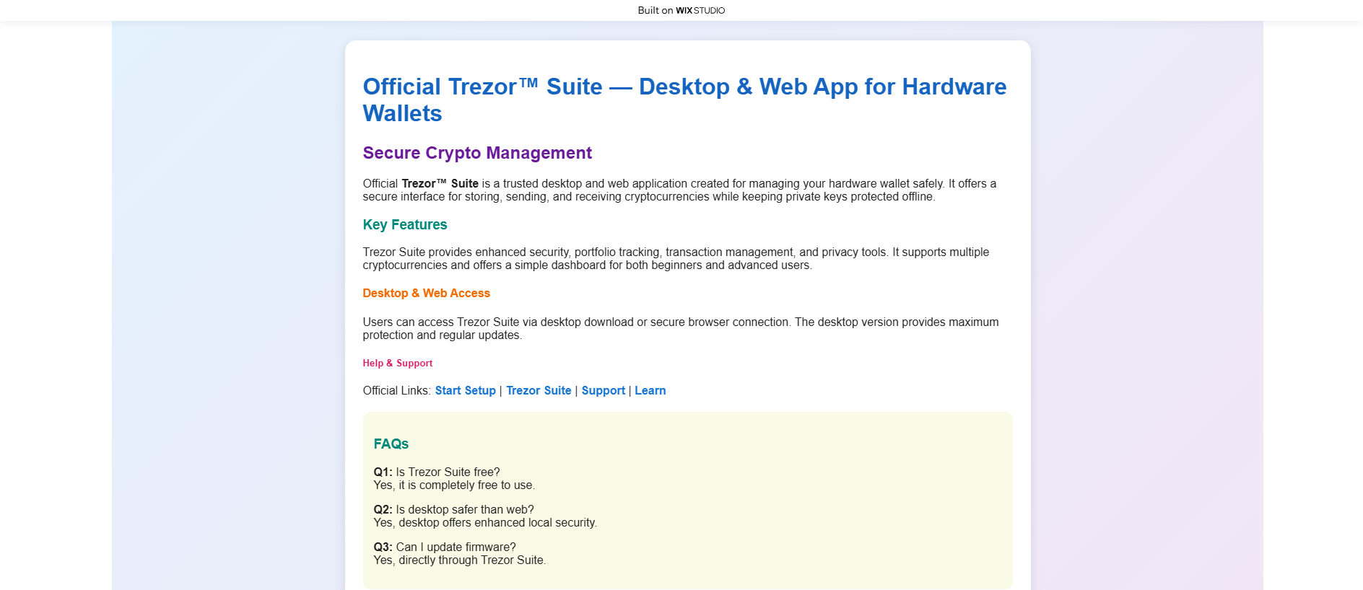The height and width of the screenshot is (590, 1363).
Task: Click answer 'Yes, desktop offers enhanced local security.'
Action: [x=485, y=523]
